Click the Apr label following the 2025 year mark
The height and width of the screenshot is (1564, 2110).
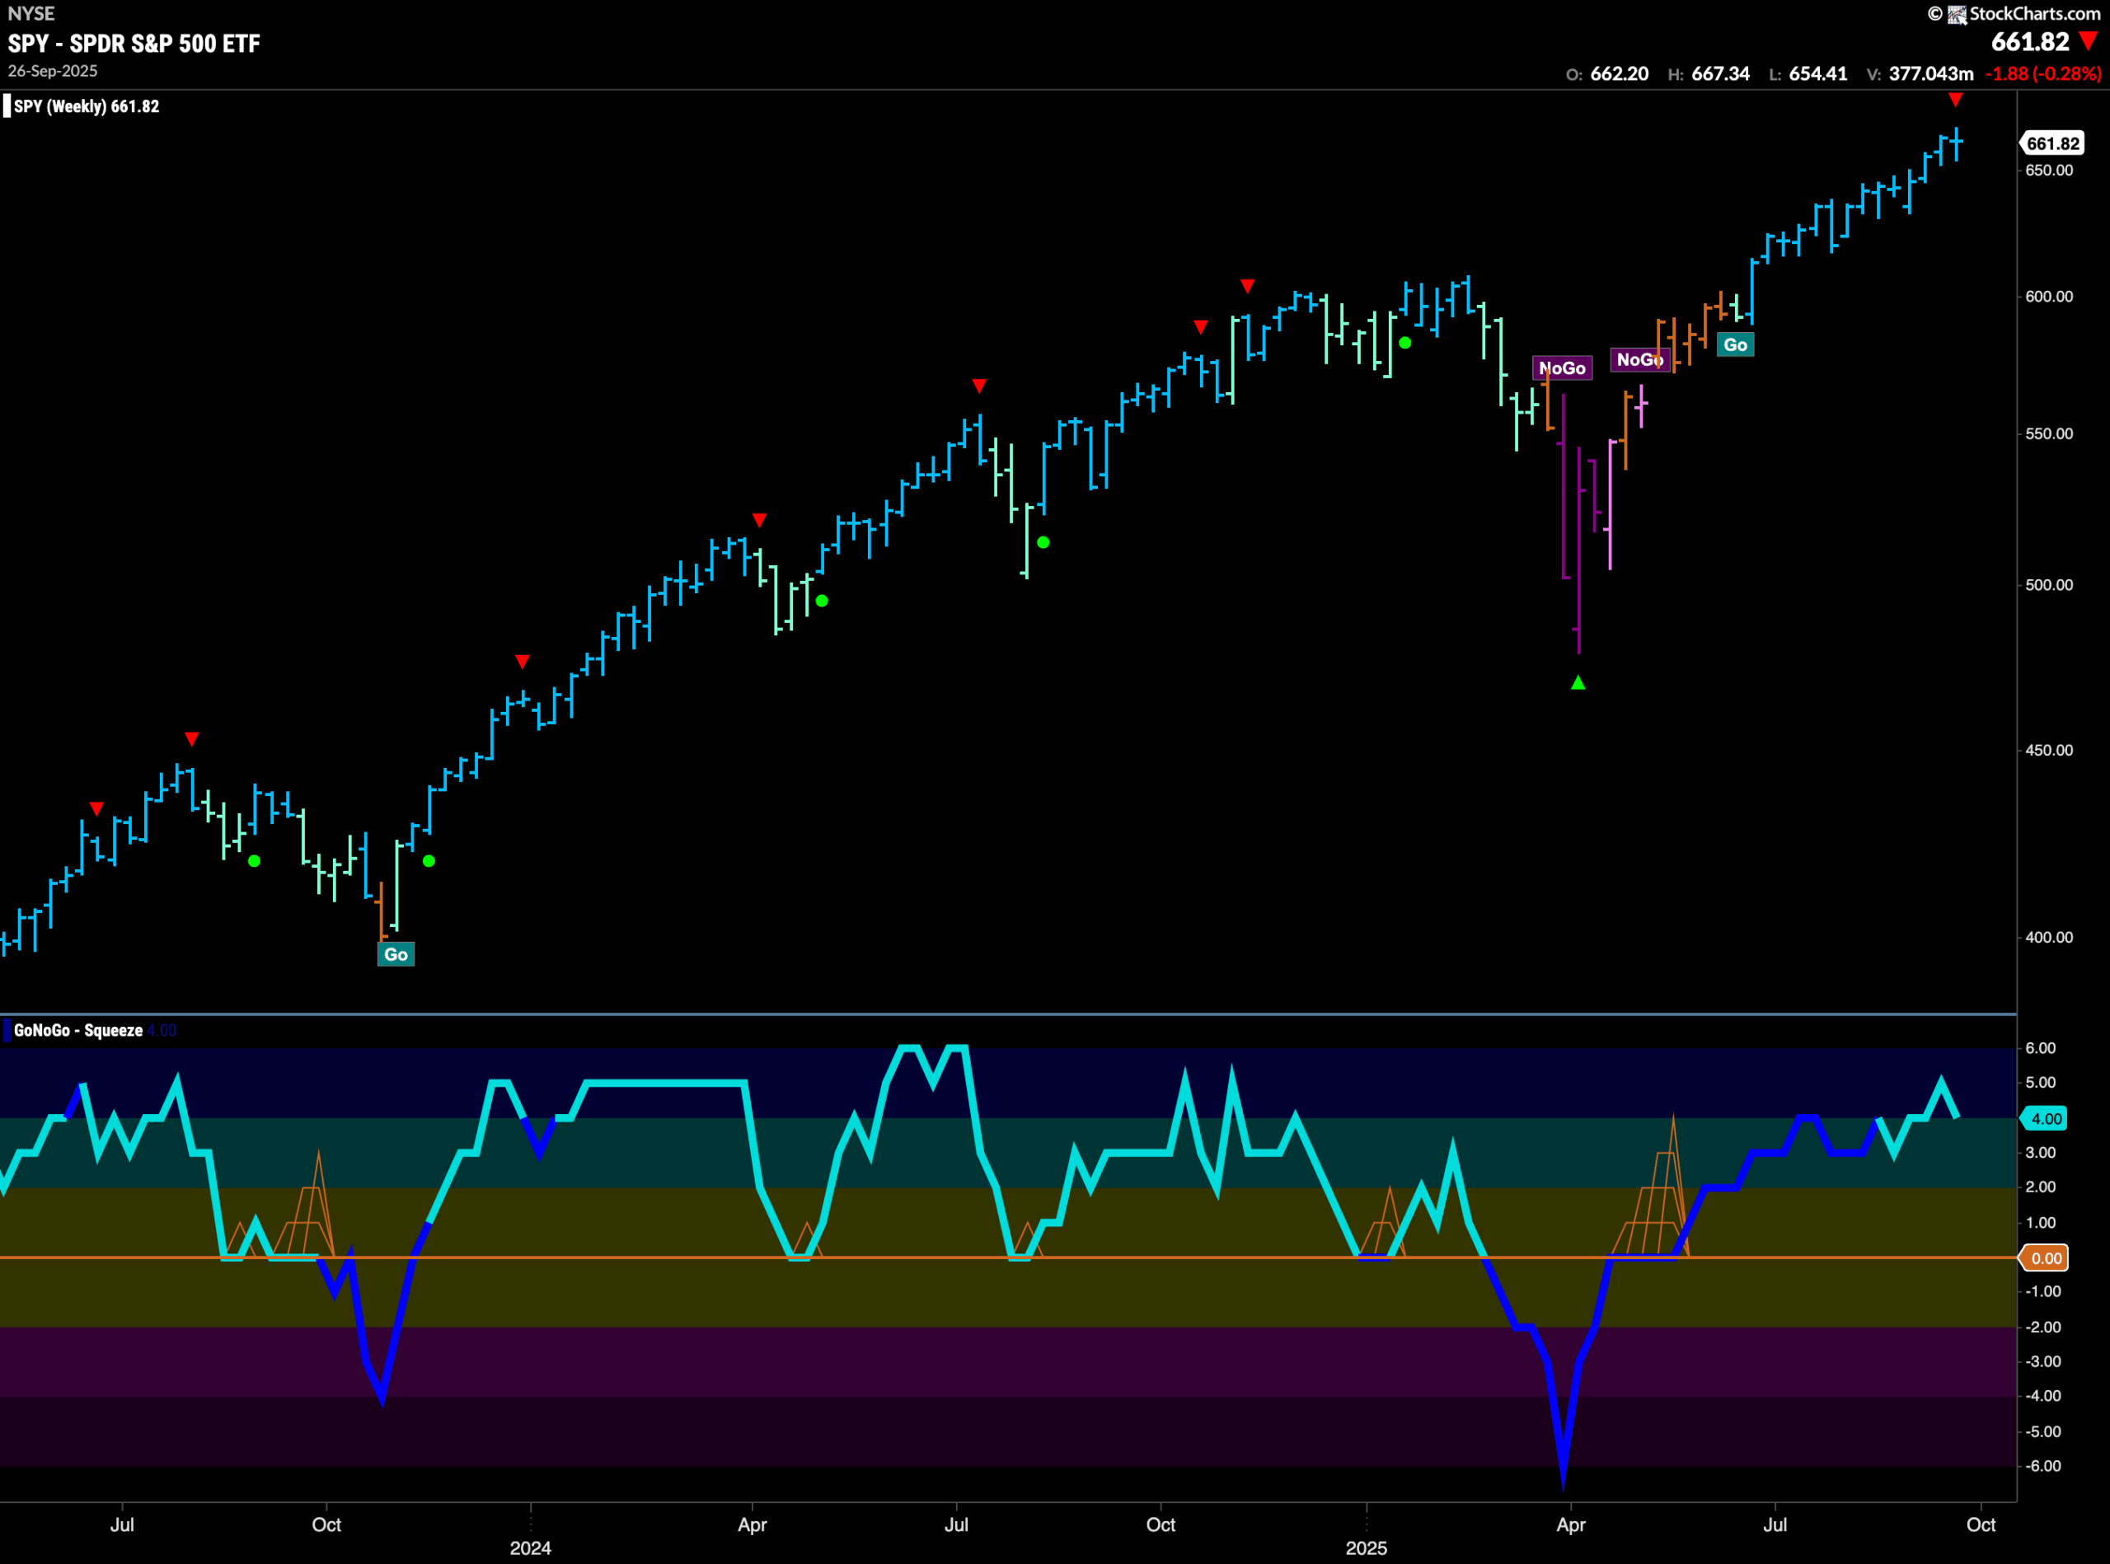1571,1524
